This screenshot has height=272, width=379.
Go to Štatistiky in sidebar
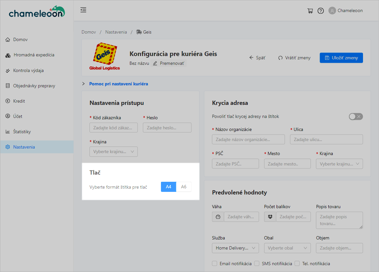[x=22, y=132]
